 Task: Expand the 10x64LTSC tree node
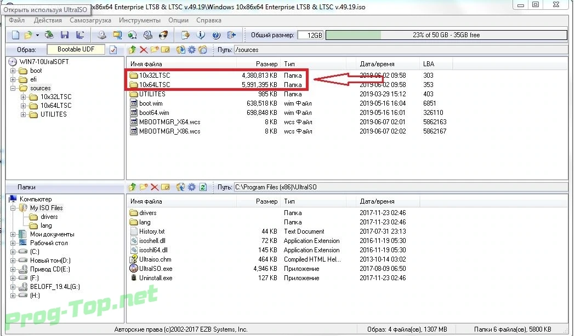[x=23, y=106]
